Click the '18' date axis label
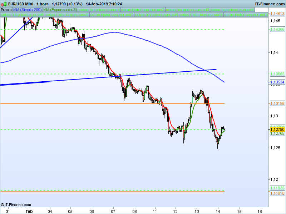The image size is (286, 214). (x=260, y=212)
